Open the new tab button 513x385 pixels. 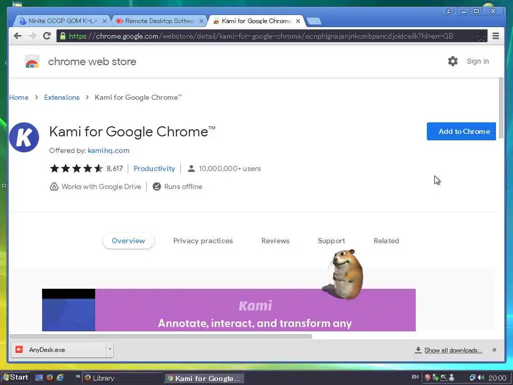coord(314,21)
